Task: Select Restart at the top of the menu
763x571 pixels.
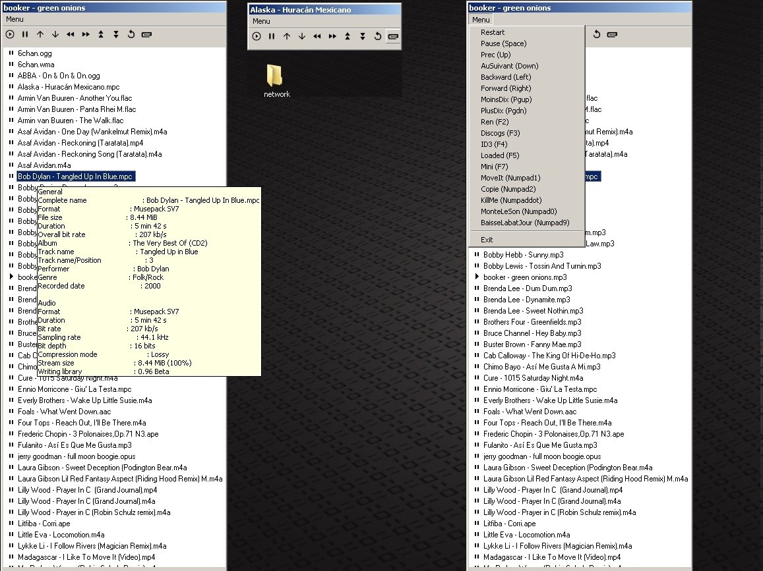Action: click(x=493, y=32)
